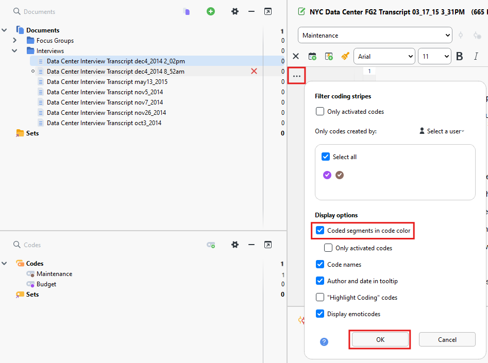Toggle the brown color filter
The width and height of the screenshot is (488, 363).
(x=340, y=175)
